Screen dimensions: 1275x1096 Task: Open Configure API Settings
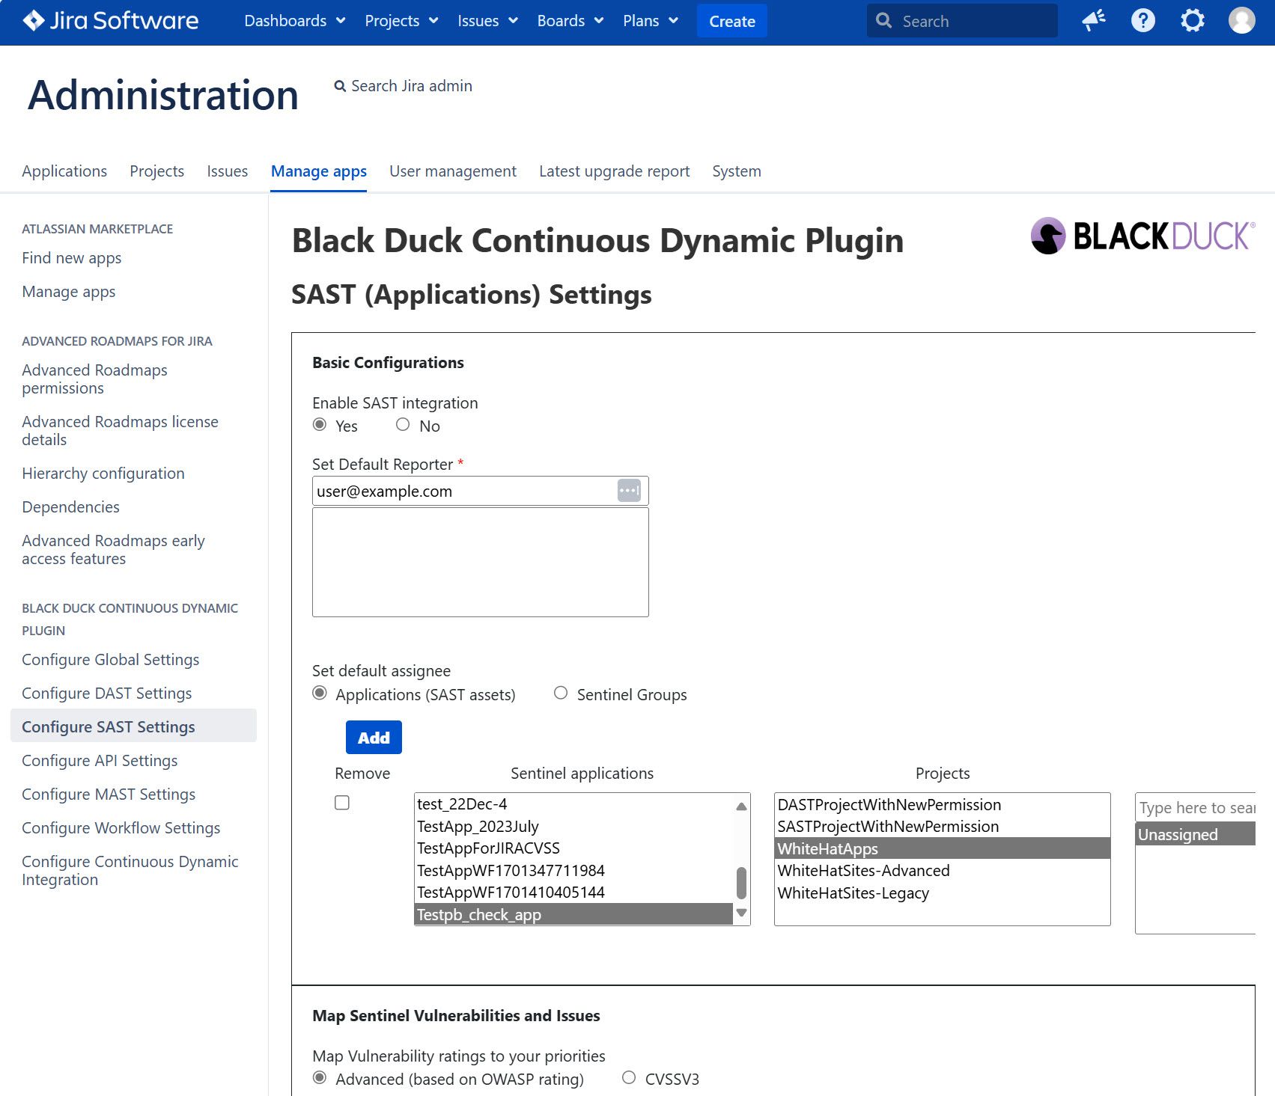(100, 761)
